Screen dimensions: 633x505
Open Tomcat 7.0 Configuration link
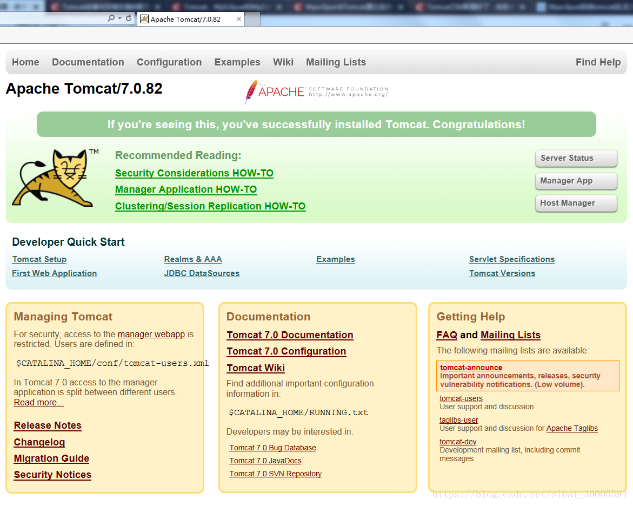pyautogui.click(x=286, y=351)
